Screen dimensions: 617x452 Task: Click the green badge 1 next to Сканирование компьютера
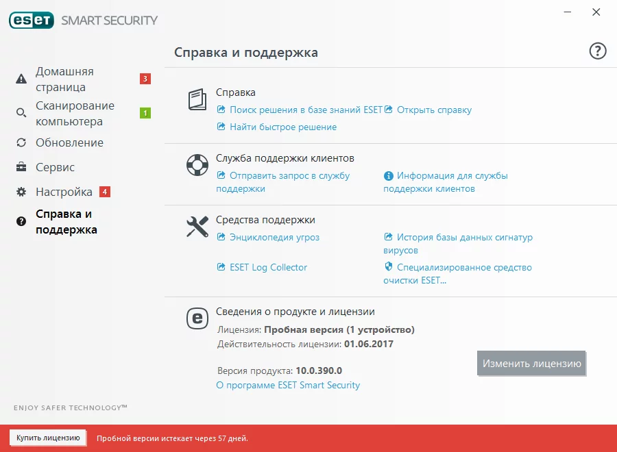pos(145,113)
